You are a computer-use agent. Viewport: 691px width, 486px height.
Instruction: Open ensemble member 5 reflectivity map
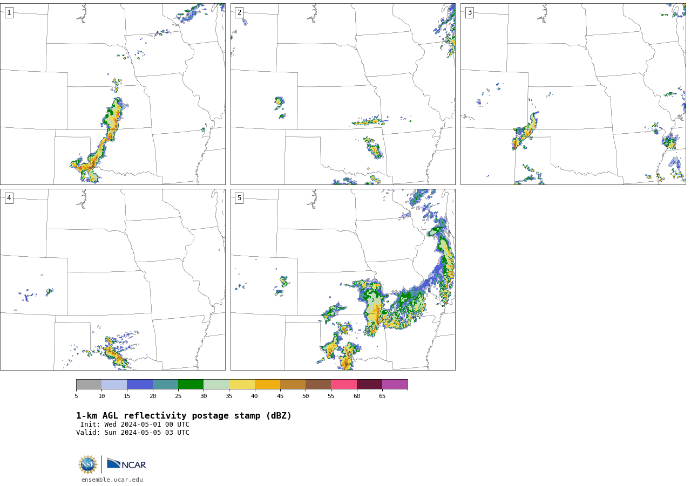[x=343, y=279]
